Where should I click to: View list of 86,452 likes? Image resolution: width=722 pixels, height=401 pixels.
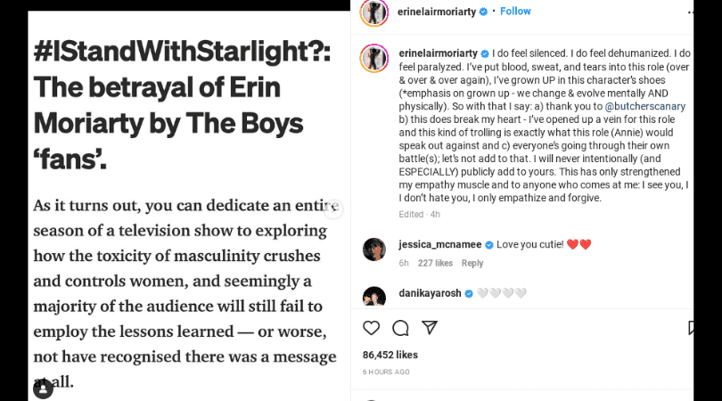point(390,355)
